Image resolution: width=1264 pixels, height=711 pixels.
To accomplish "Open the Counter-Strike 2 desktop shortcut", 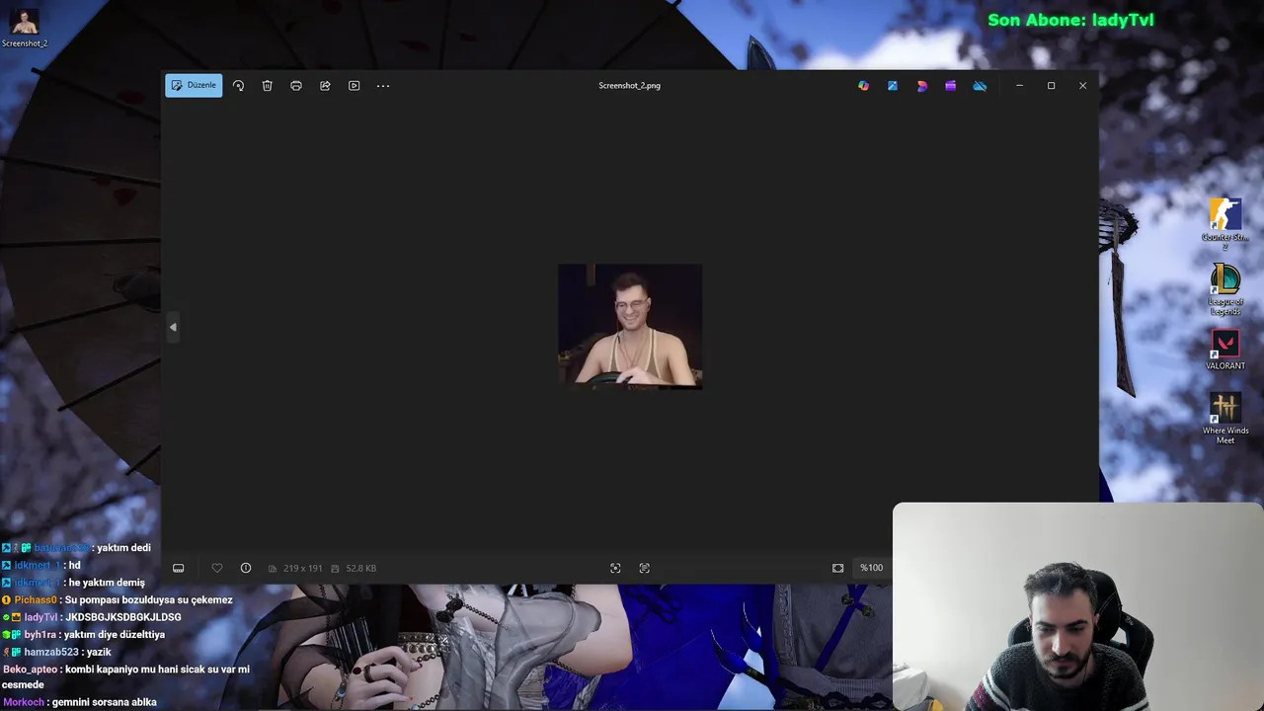I will [1224, 224].
